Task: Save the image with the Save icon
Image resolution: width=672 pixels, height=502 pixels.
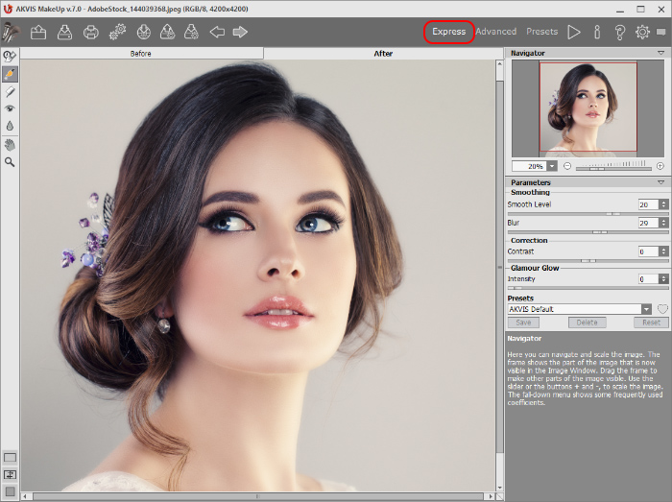Action: coord(64,32)
